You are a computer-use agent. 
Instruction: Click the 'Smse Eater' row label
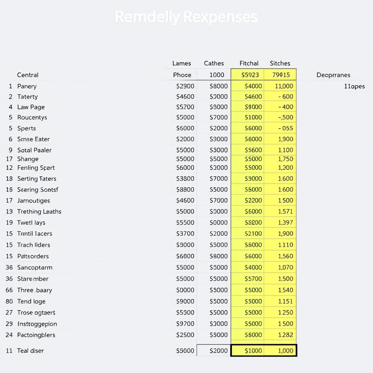tap(33, 139)
